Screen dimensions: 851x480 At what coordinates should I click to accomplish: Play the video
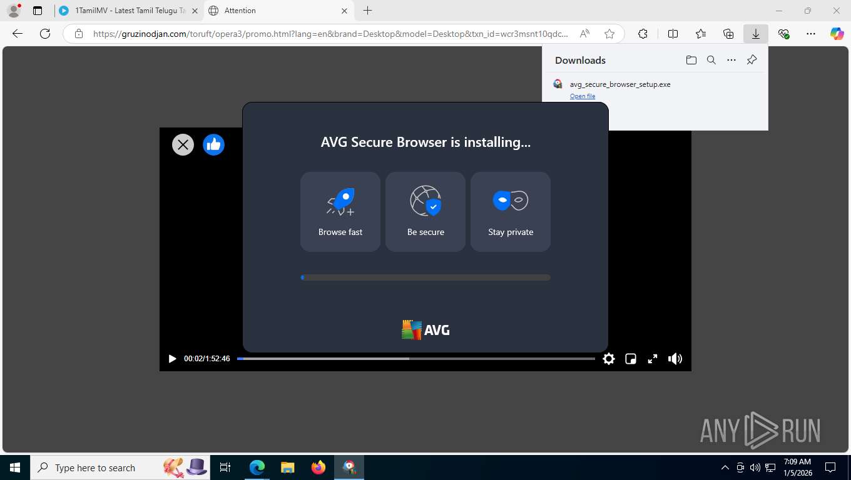tap(172, 359)
